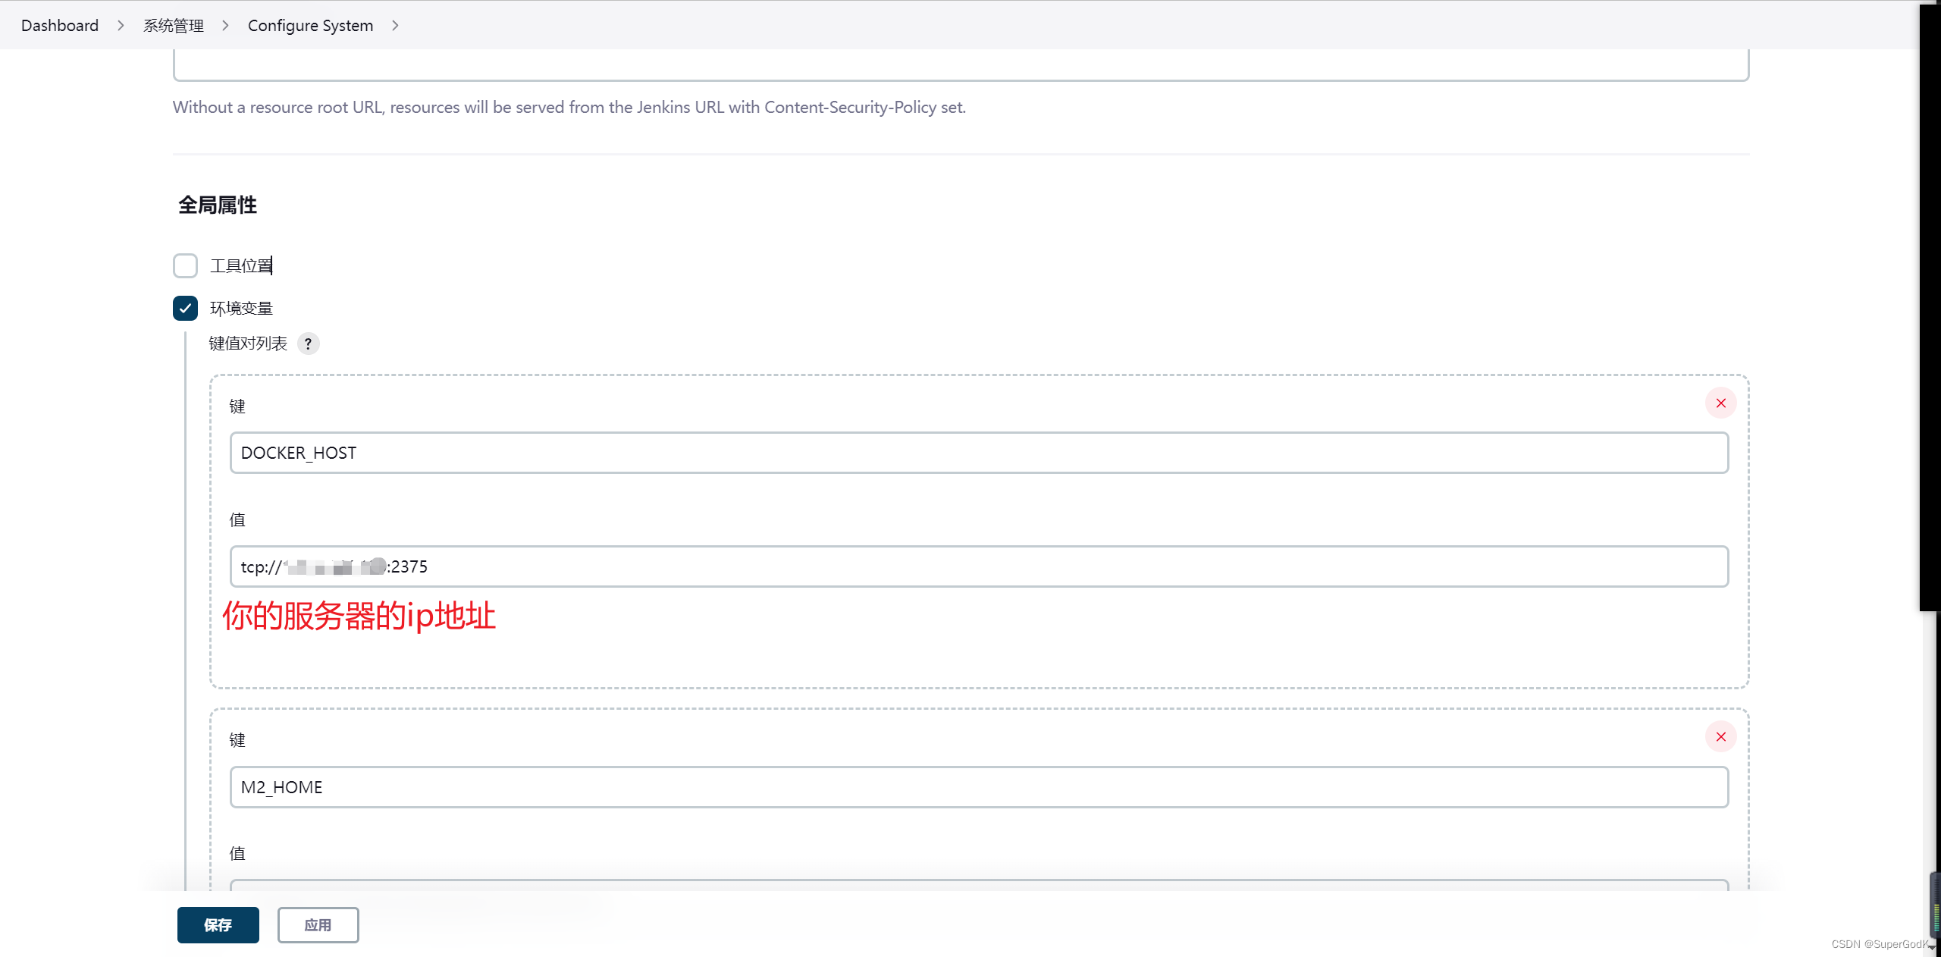Viewport: 1941px width, 957px height.
Task: Click the chevron after Configure System
Action: (395, 25)
